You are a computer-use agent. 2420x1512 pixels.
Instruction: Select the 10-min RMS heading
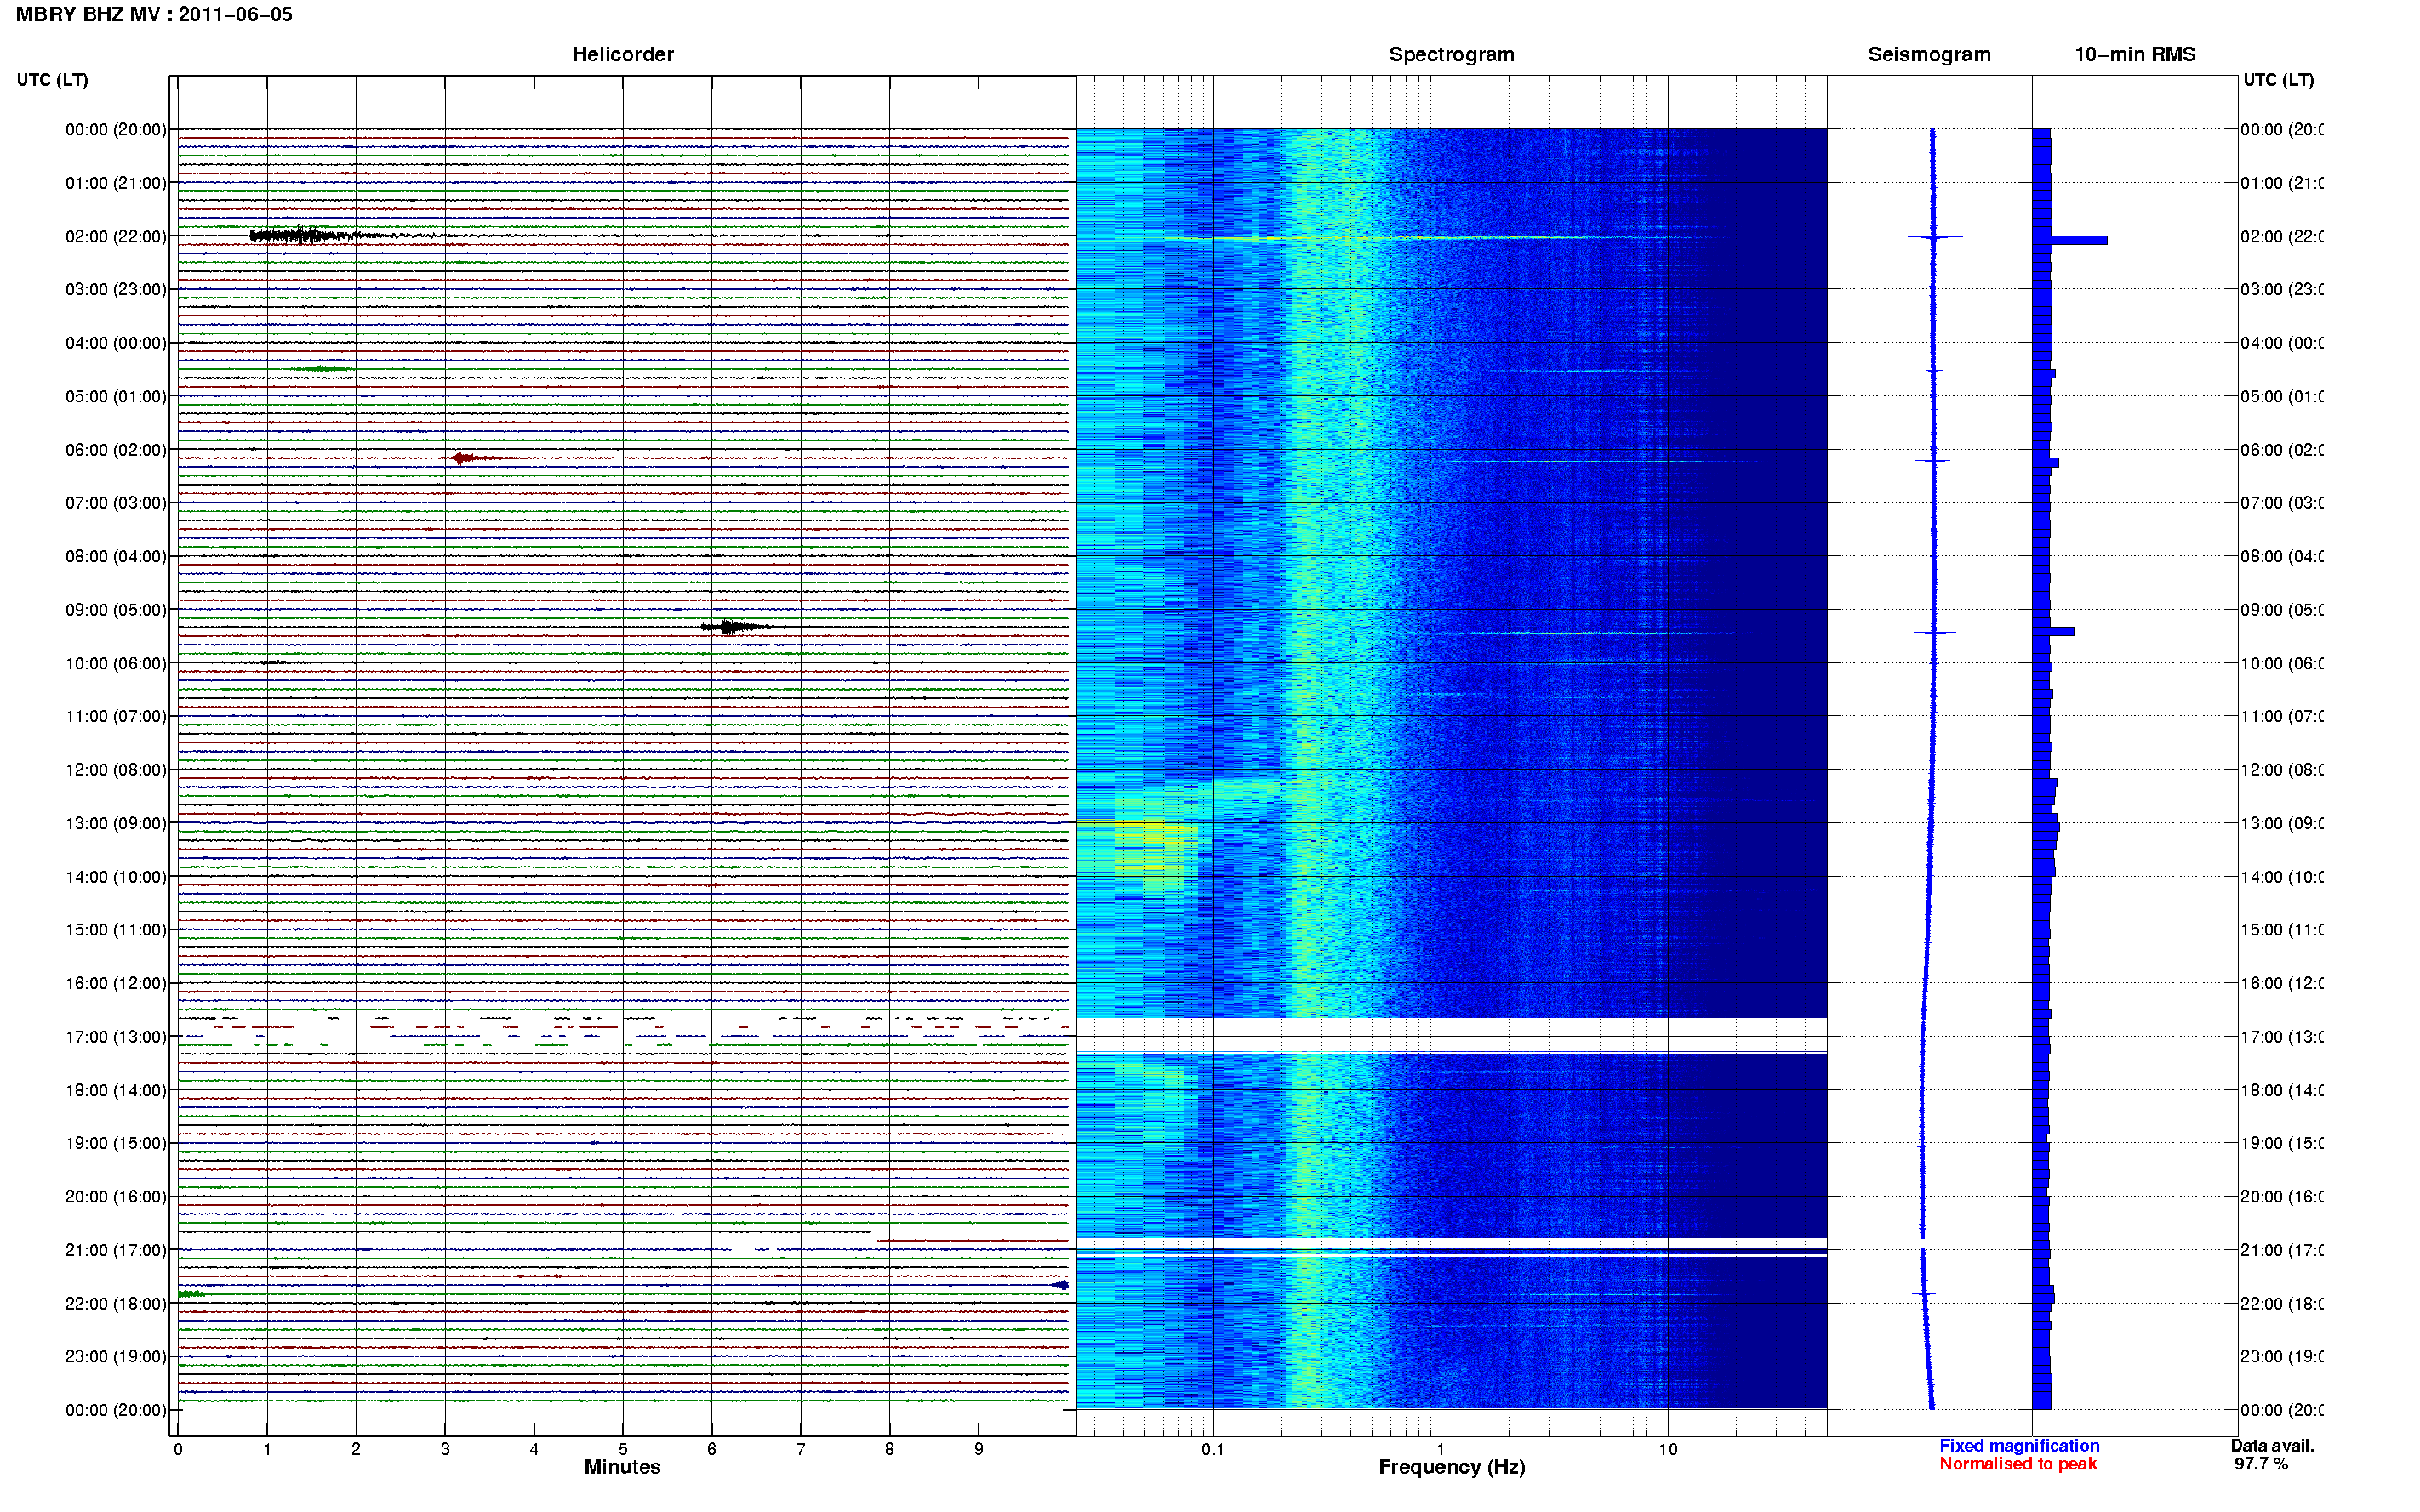pos(2134,55)
